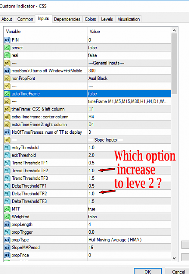Edit propLength value 4
Screen dimensions: 189x274
point(129,224)
